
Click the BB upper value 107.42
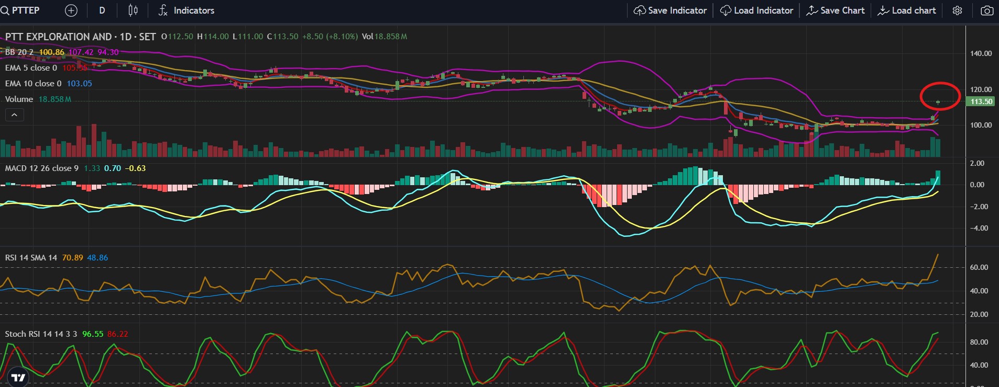point(81,52)
